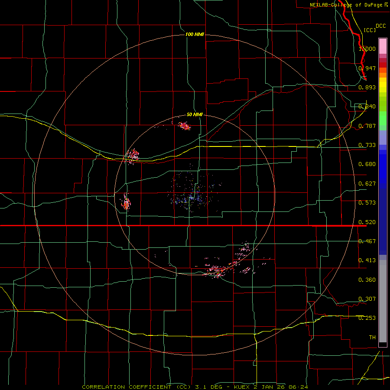Click the 0.253 scale value

(367, 318)
